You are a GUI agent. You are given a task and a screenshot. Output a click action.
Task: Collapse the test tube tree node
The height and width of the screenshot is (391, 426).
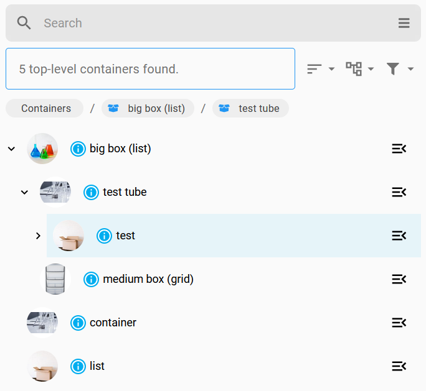[25, 192]
